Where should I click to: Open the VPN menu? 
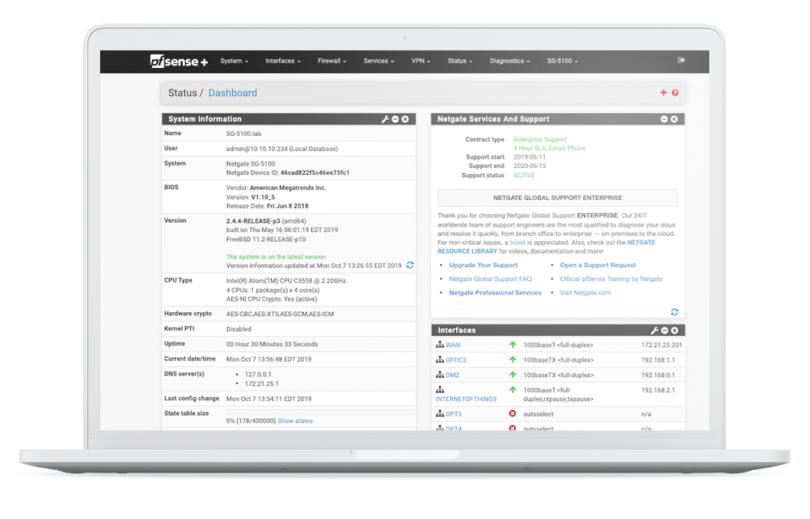coord(420,61)
